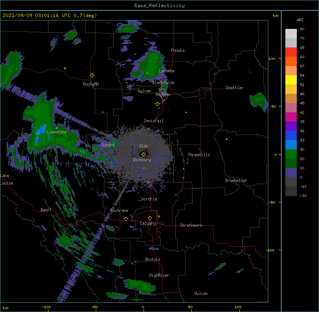This screenshot has height=312, width=319.
Task: Pick the green legend swatch between 30 and 20
Action: (x=291, y=154)
